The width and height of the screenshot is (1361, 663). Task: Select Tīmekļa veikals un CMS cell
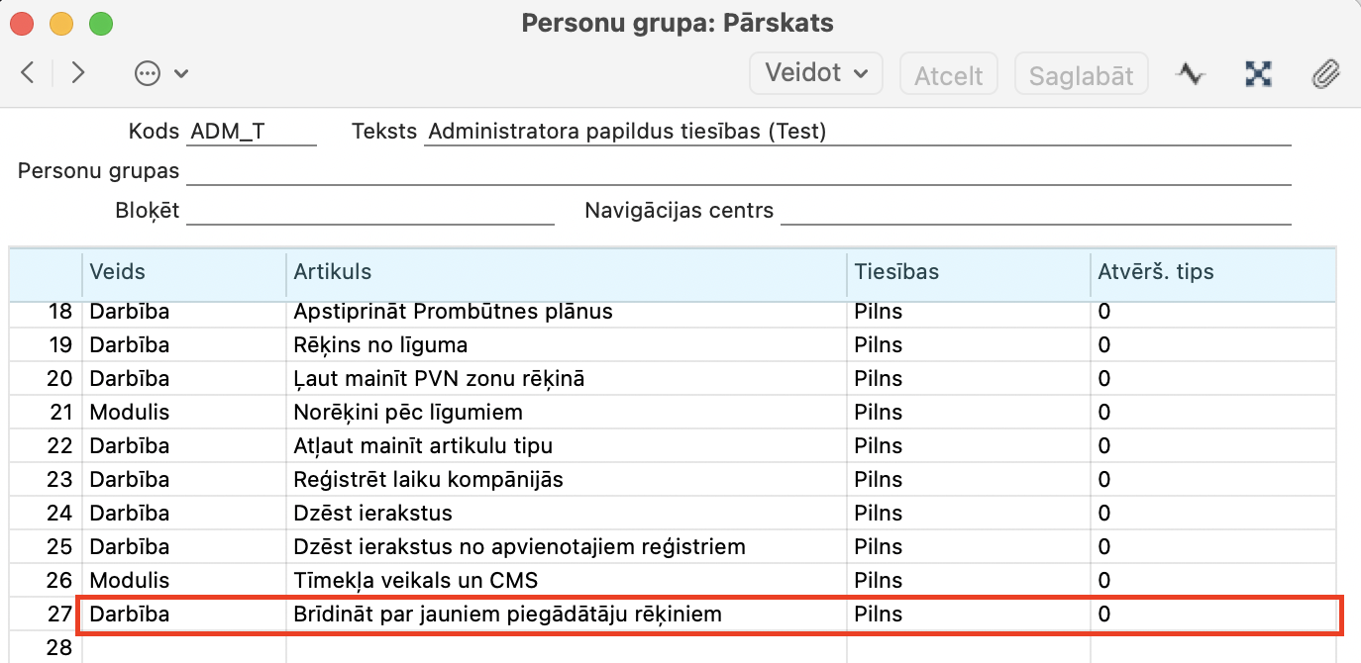[416, 580]
